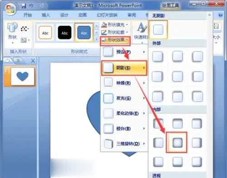
Task: Click the round Office button
Action: (10, 9)
